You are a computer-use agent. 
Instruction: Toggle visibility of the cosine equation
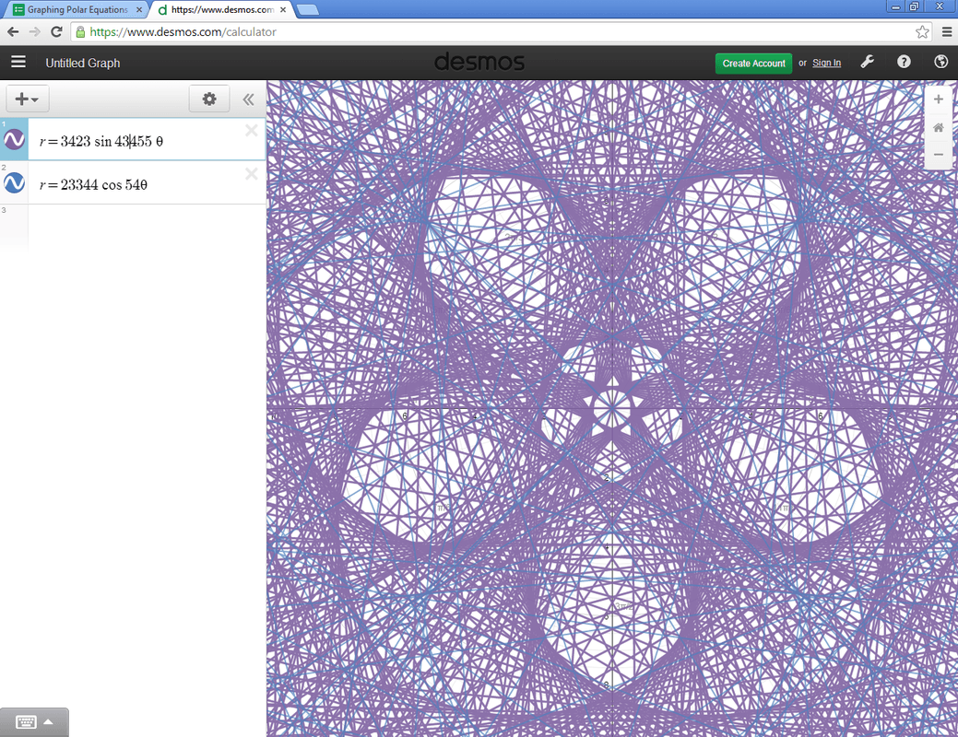pyautogui.click(x=13, y=181)
